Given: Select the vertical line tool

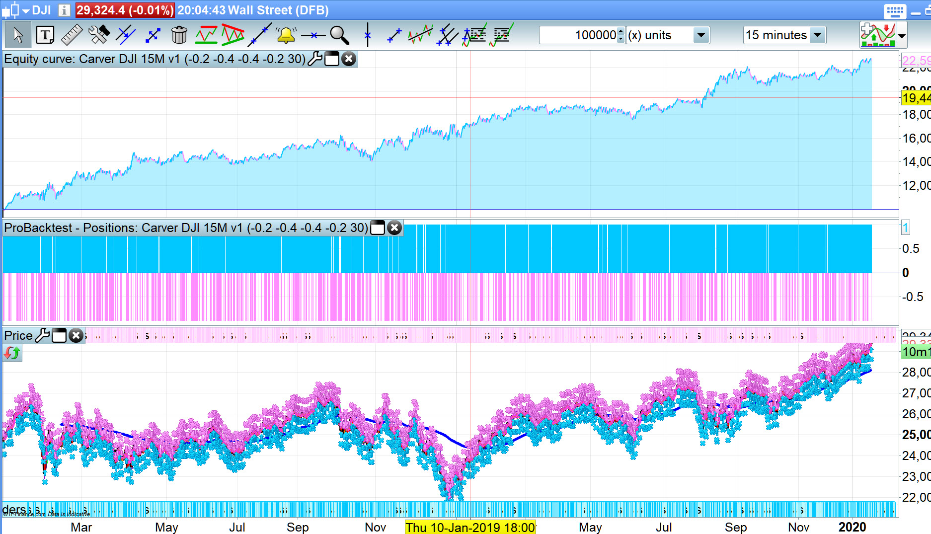Looking at the screenshot, I should (368, 35).
